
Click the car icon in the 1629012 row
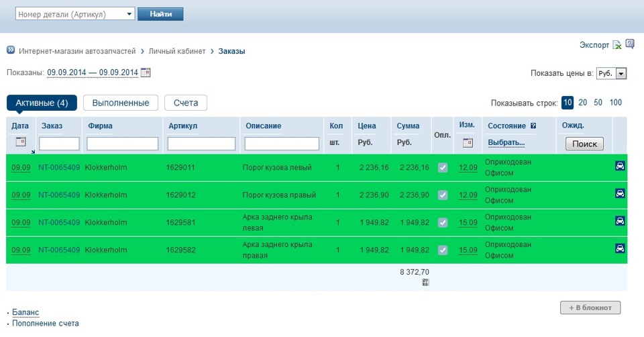pos(620,193)
